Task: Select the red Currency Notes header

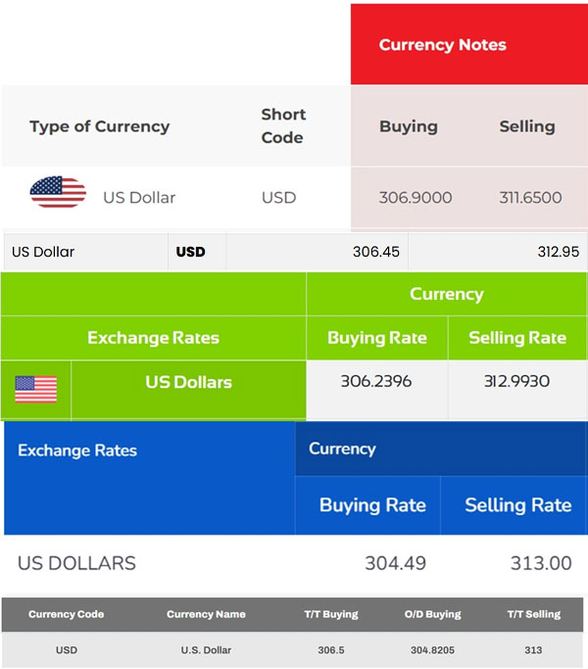Action: (x=442, y=45)
